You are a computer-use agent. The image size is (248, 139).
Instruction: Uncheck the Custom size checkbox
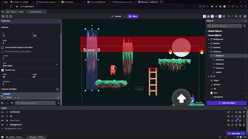(3, 70)
